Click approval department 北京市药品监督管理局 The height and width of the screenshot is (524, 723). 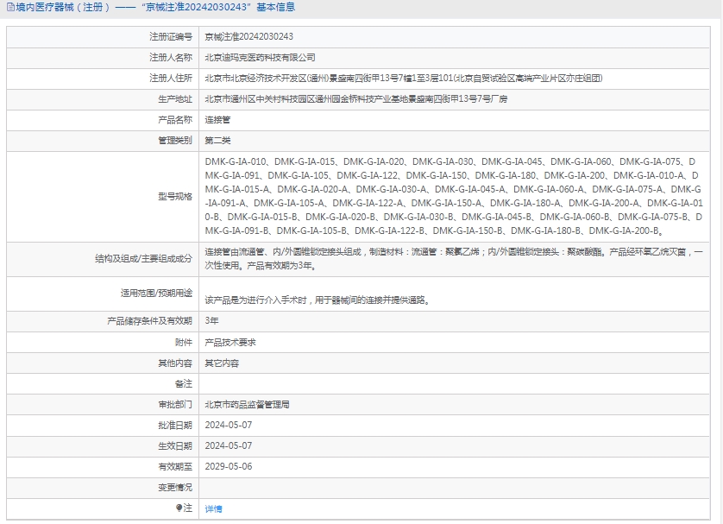pyautogui.click(x=247, y=404)
